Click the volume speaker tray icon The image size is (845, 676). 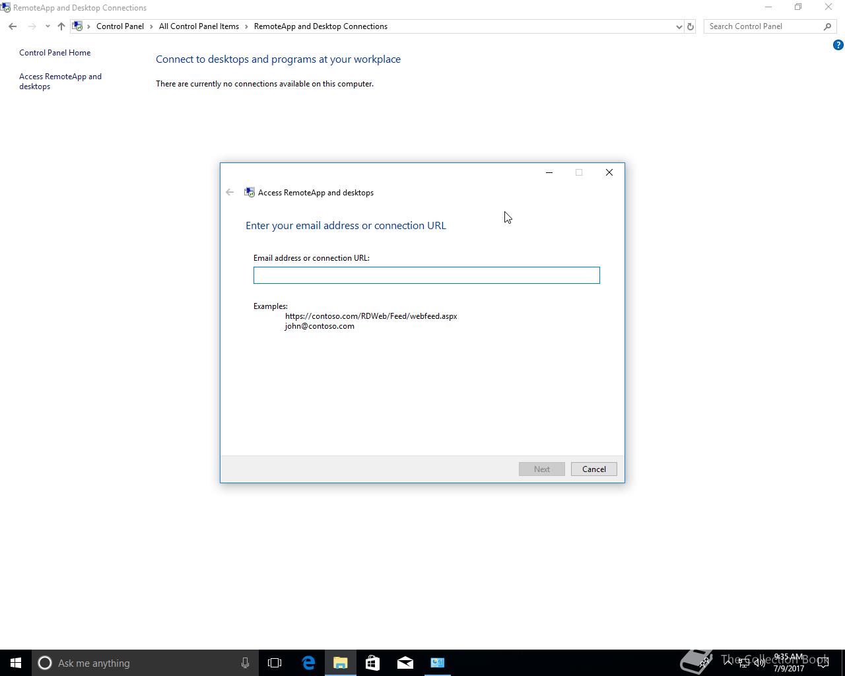[760, 663]
